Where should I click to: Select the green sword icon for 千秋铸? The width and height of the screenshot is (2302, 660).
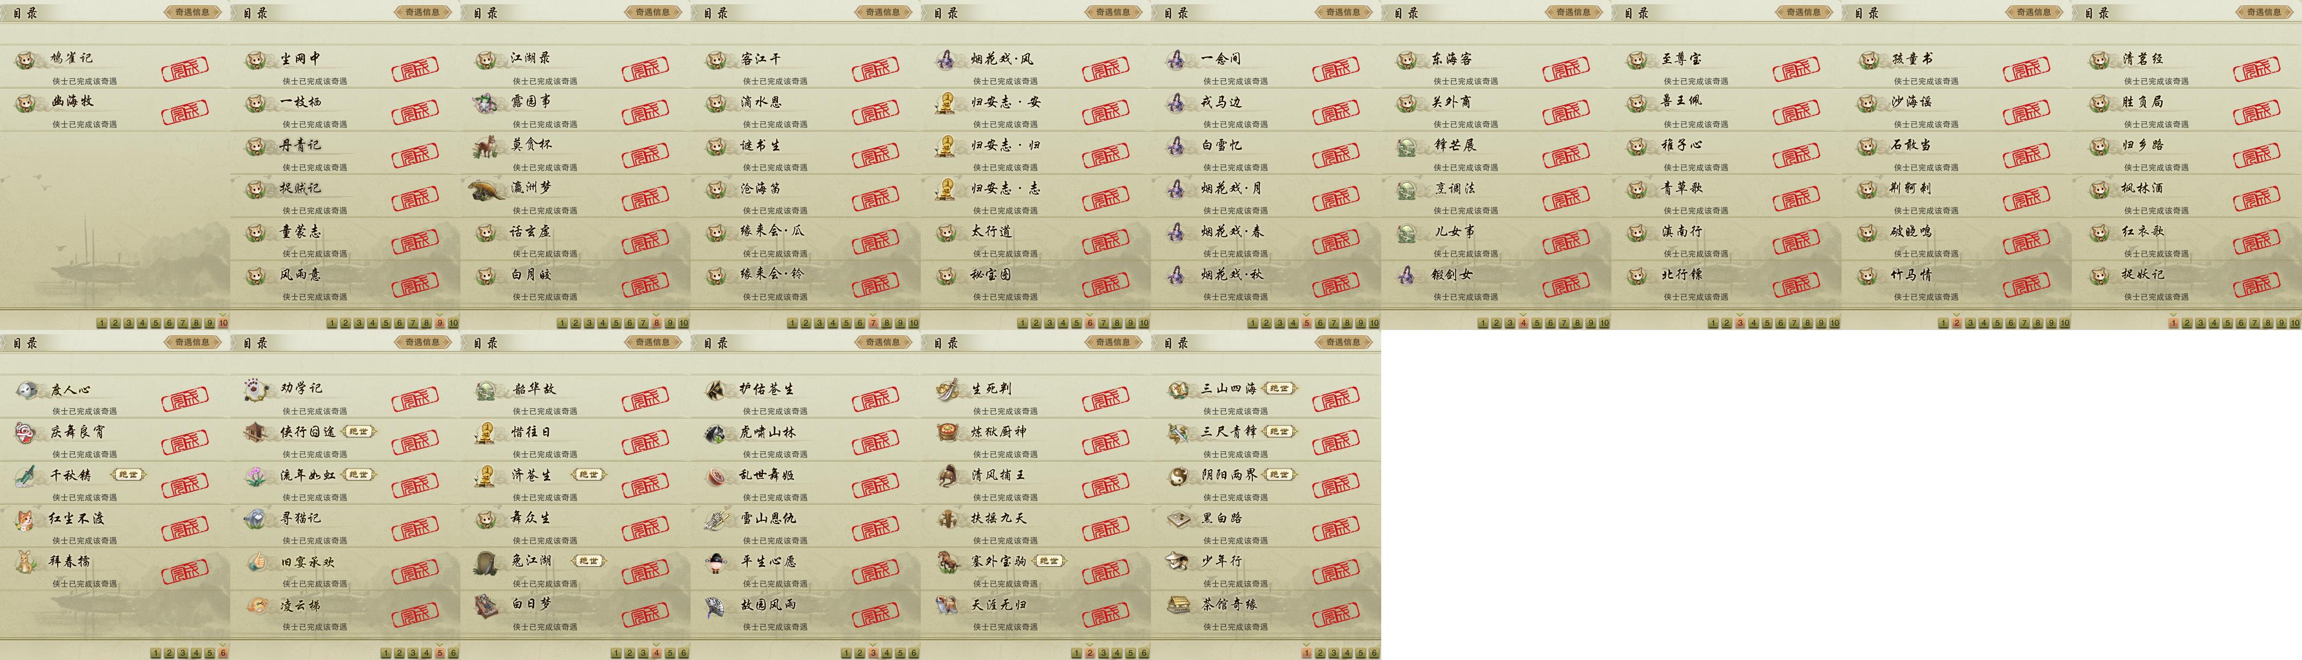(x=26, y=477)
